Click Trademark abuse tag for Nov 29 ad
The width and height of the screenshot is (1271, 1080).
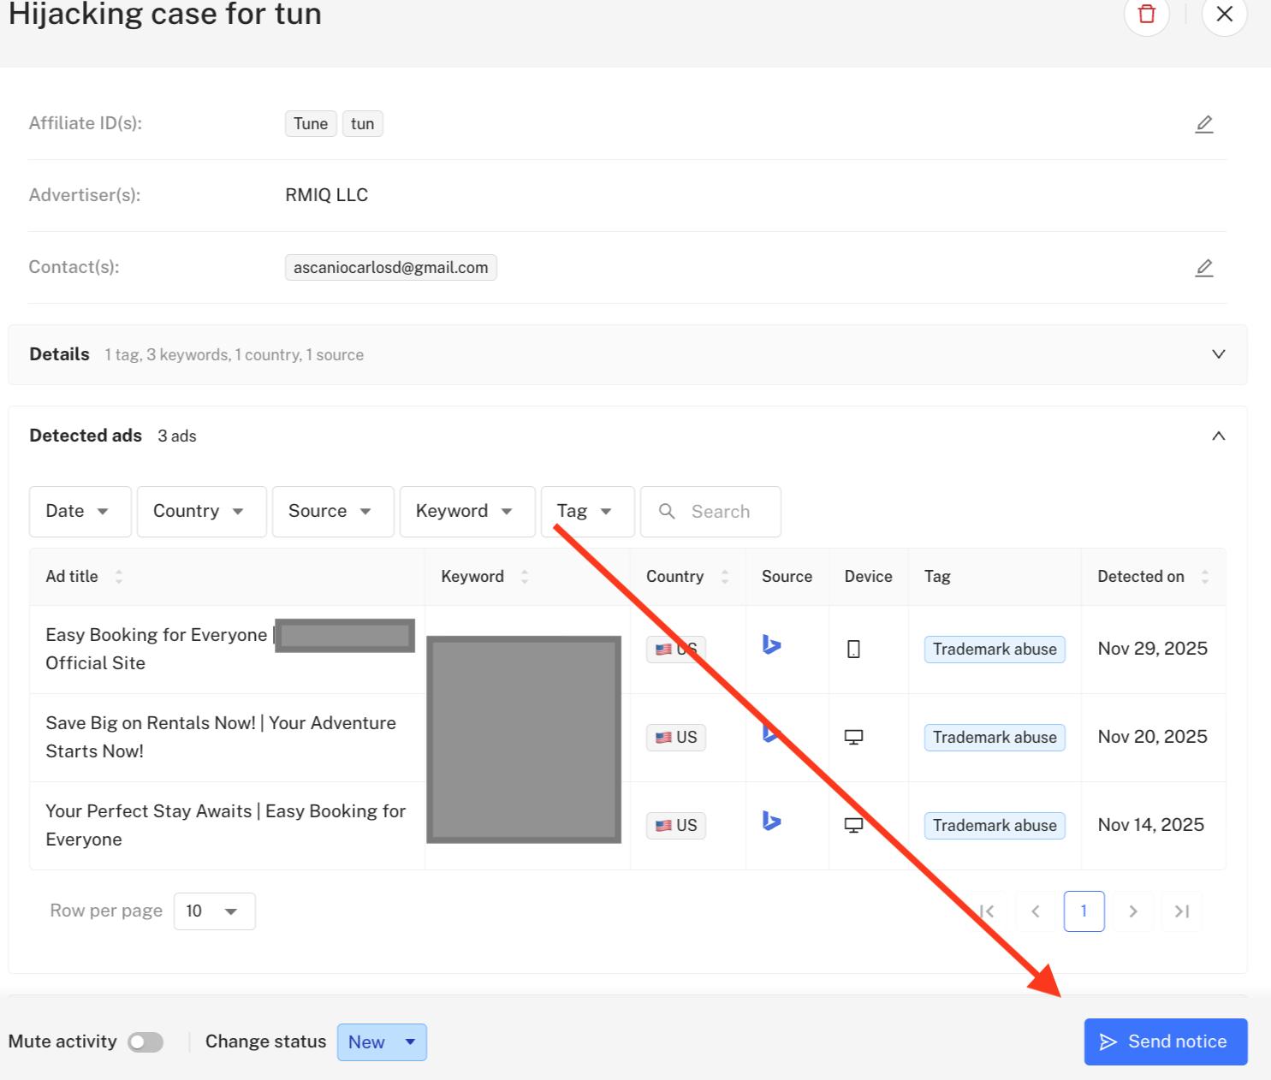995,650
